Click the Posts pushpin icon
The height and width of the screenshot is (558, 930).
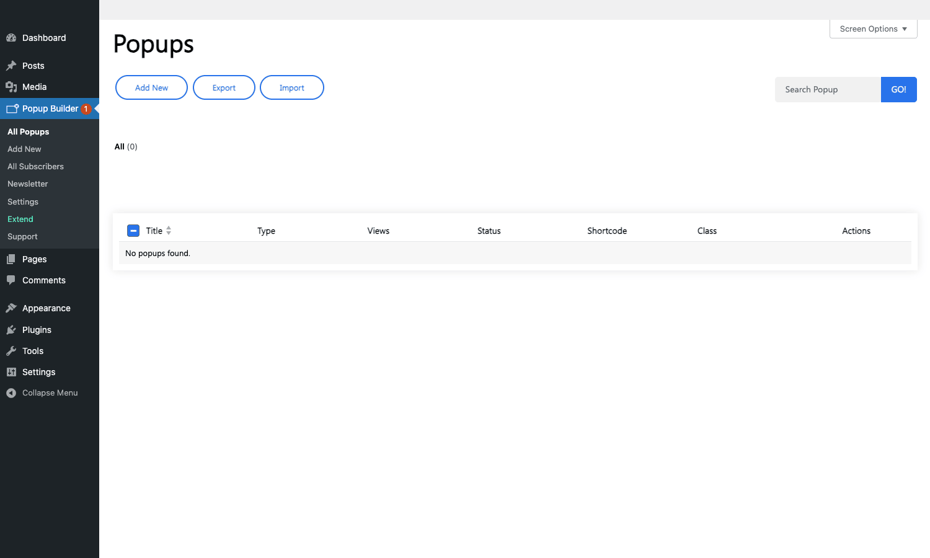pyautogui.click(x=11, y=66)
